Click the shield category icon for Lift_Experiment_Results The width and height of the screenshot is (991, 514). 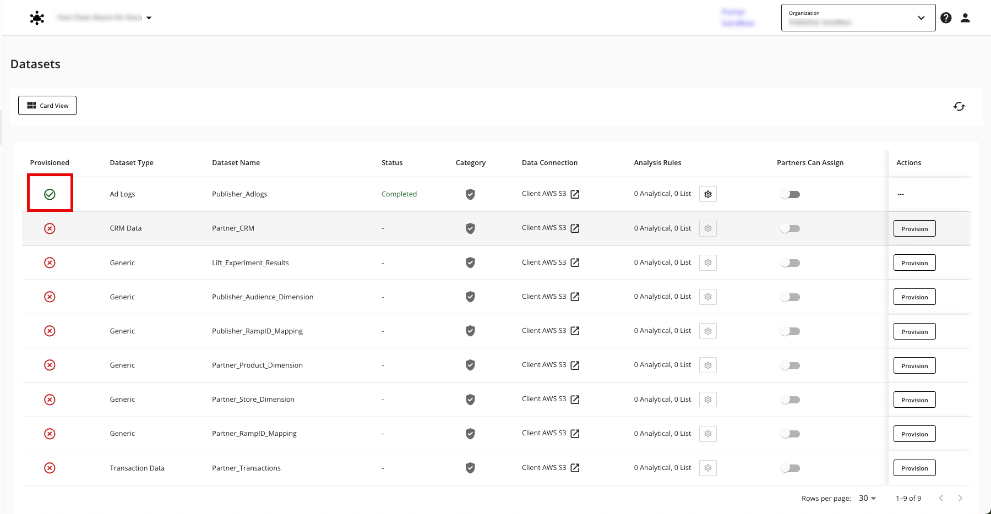pos(470,263)
